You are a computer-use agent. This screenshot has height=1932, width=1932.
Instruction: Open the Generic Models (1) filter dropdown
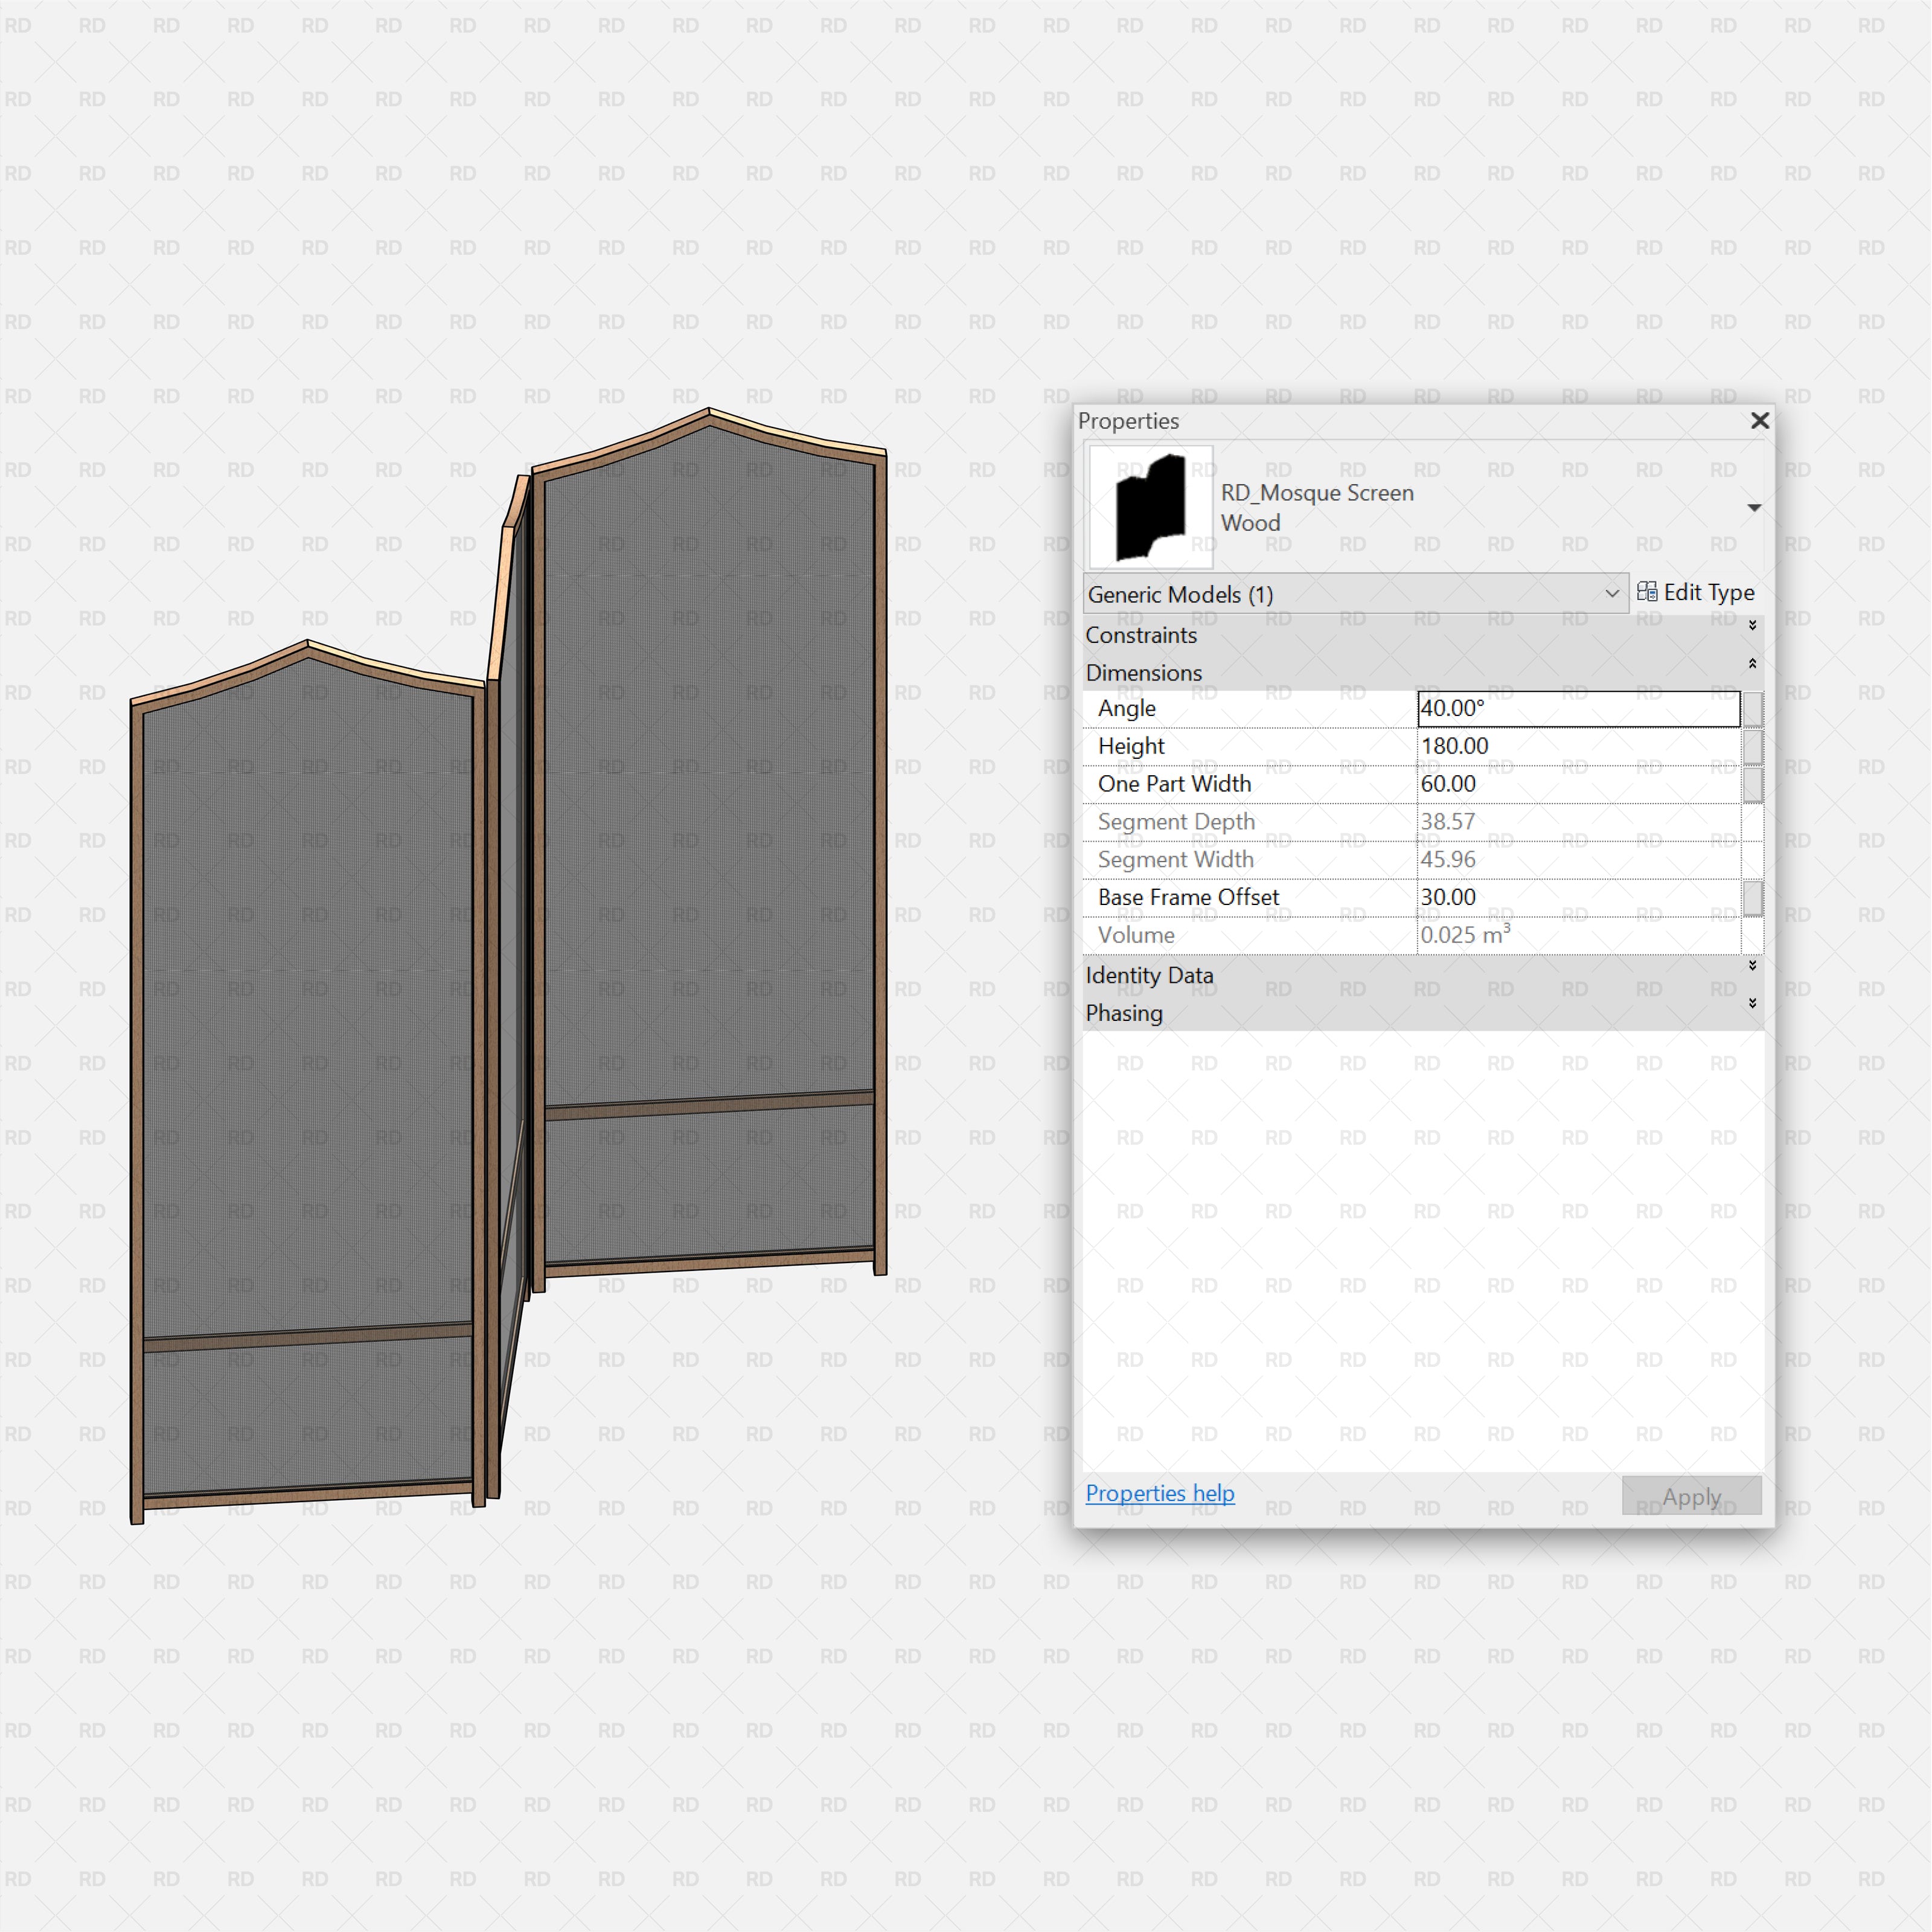pos(1613,593)
